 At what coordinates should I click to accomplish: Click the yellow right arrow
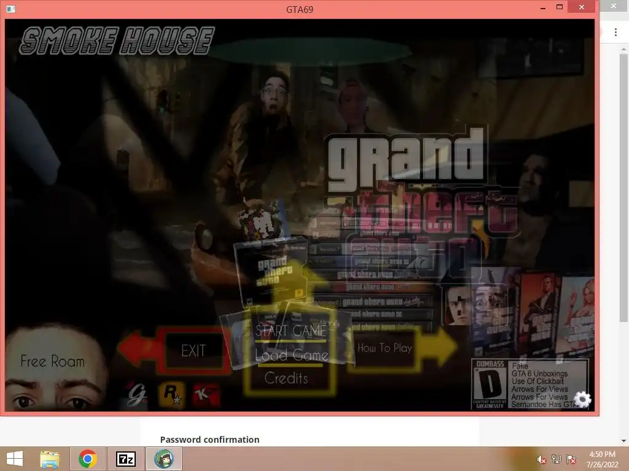click(437, 348)
